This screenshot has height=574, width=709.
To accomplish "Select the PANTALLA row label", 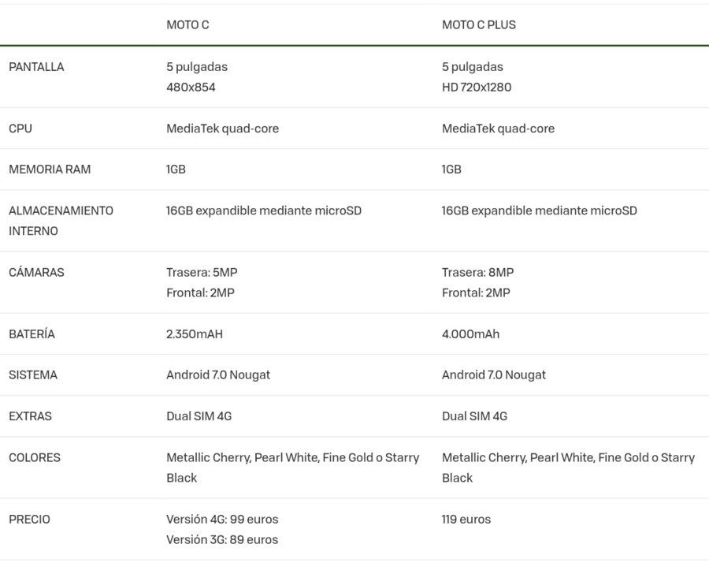I will pyautogui.click(x=36, y=67).
